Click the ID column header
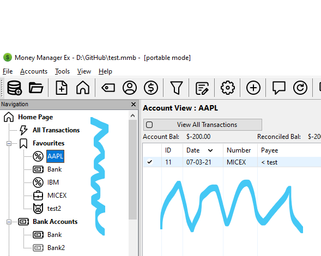Viewport: 321px width, 256px height. 172,150
